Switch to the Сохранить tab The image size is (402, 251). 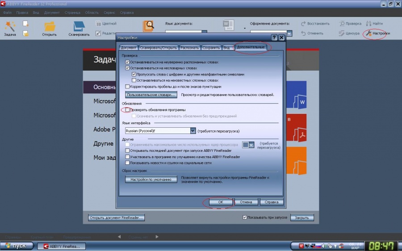(x=211, y=48)
